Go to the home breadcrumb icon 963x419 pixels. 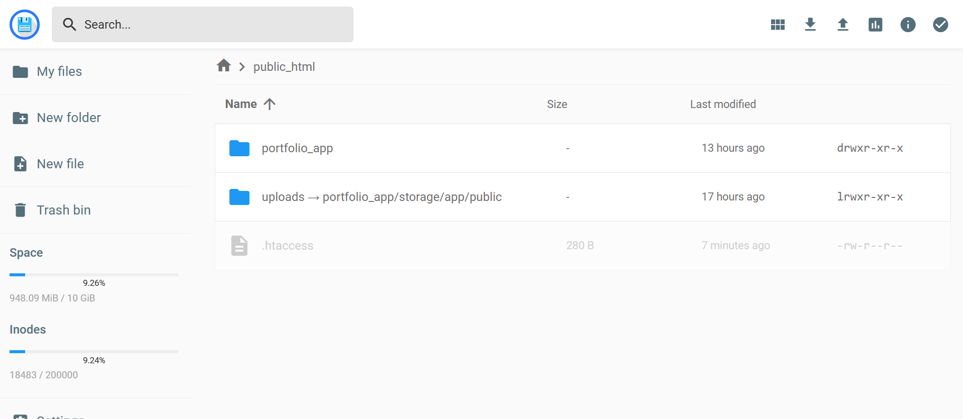tap(224, 66)
